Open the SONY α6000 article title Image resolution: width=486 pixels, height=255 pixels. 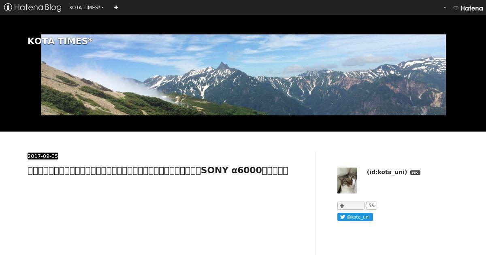coord(158,170)
